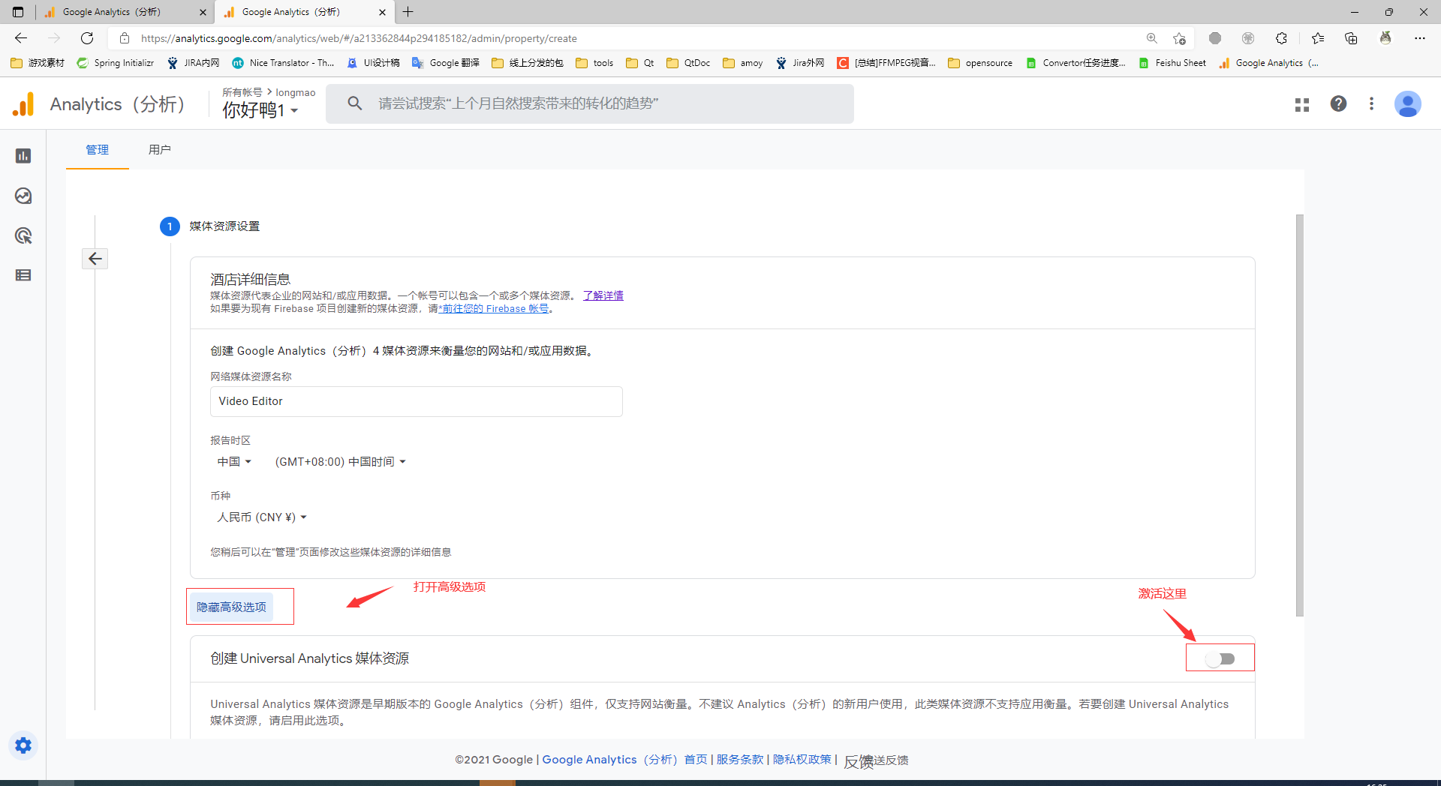Open the Spring Initializr bookmark

(x=116, y=63)
